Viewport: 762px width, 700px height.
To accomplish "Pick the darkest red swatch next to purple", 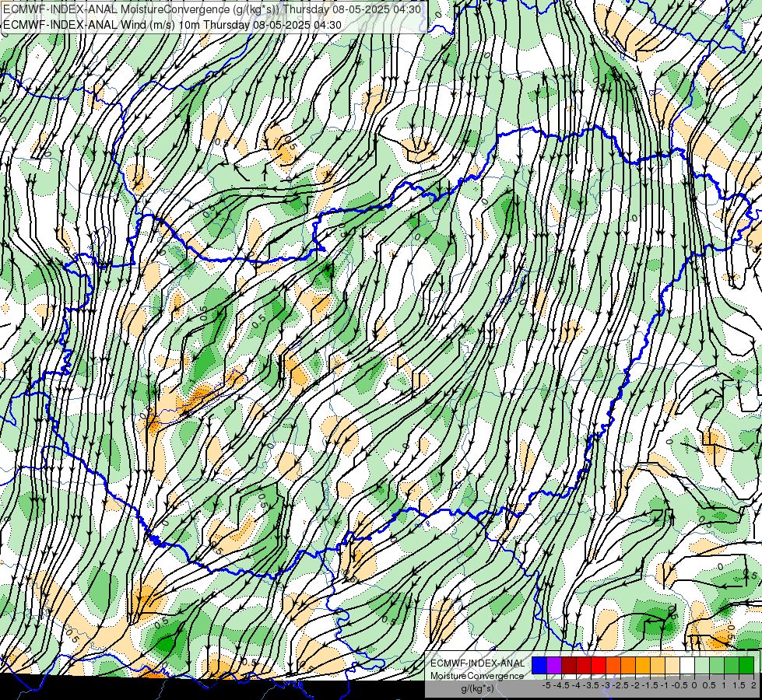I will point(569,665).
